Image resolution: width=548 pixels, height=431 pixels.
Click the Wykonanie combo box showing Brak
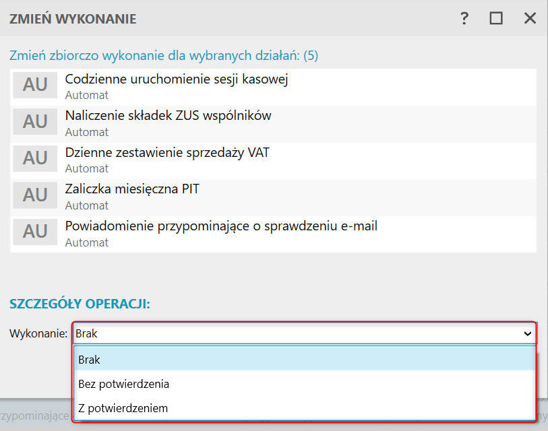pyautogui.click(x=297, y=333)
